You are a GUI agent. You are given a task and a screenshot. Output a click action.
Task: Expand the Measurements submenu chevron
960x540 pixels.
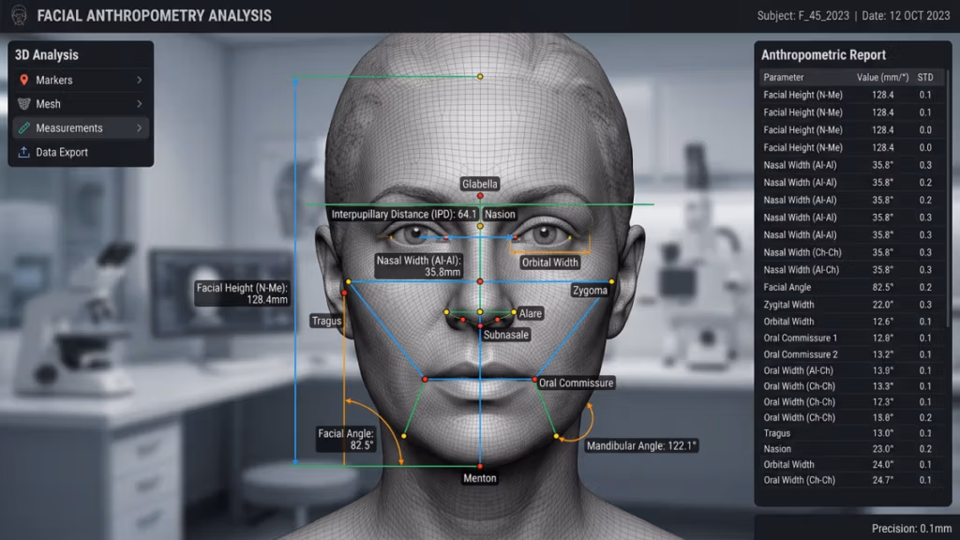[x=140, y=127]
